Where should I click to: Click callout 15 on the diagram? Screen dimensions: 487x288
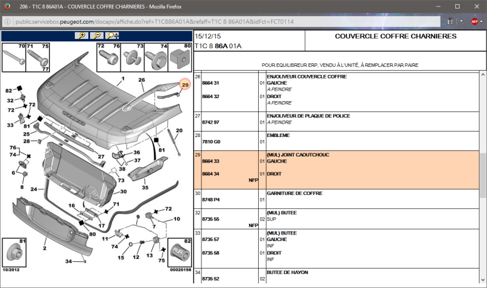click(121, 258)
